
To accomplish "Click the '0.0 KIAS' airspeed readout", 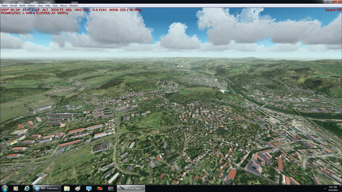I will [x=99, y=10].
